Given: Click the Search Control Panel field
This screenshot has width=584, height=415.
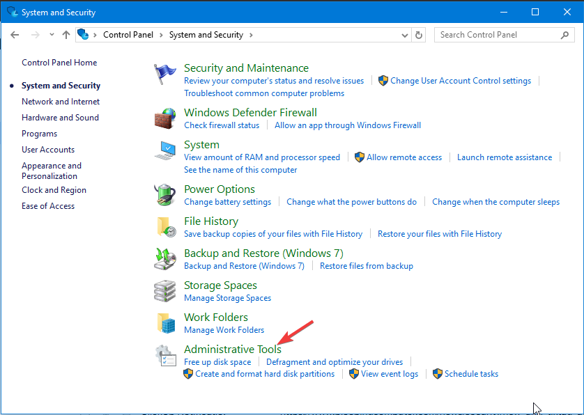Looking at the screenshot, I should (499, 35).
